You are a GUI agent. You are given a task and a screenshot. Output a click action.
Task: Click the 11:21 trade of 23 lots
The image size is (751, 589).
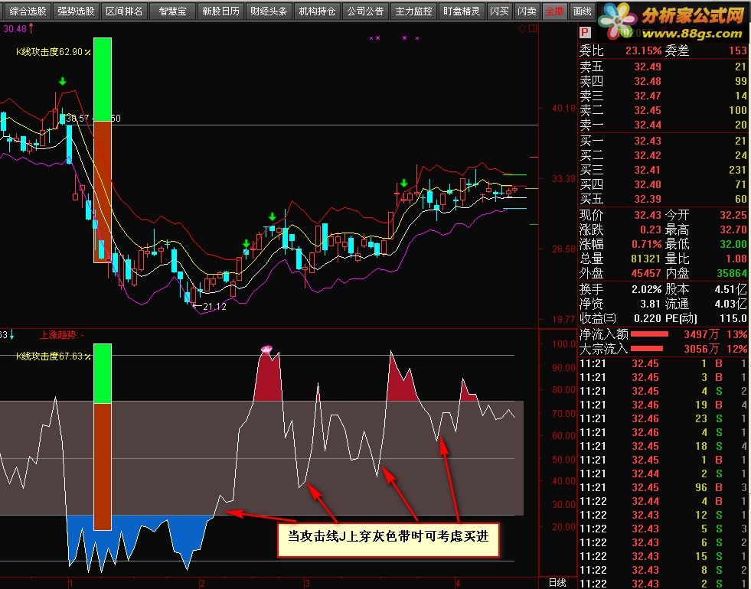tap(664, 418)
